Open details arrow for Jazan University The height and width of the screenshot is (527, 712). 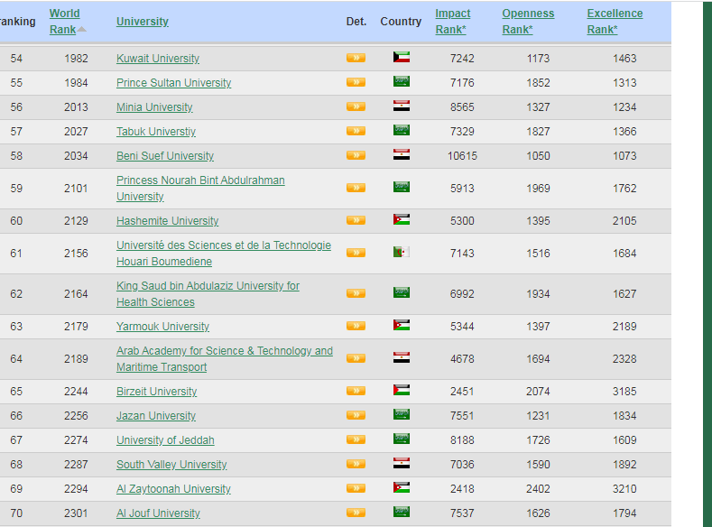(356, 416)
